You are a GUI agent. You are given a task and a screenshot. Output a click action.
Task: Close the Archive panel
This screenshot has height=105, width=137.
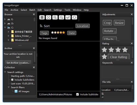34,48
